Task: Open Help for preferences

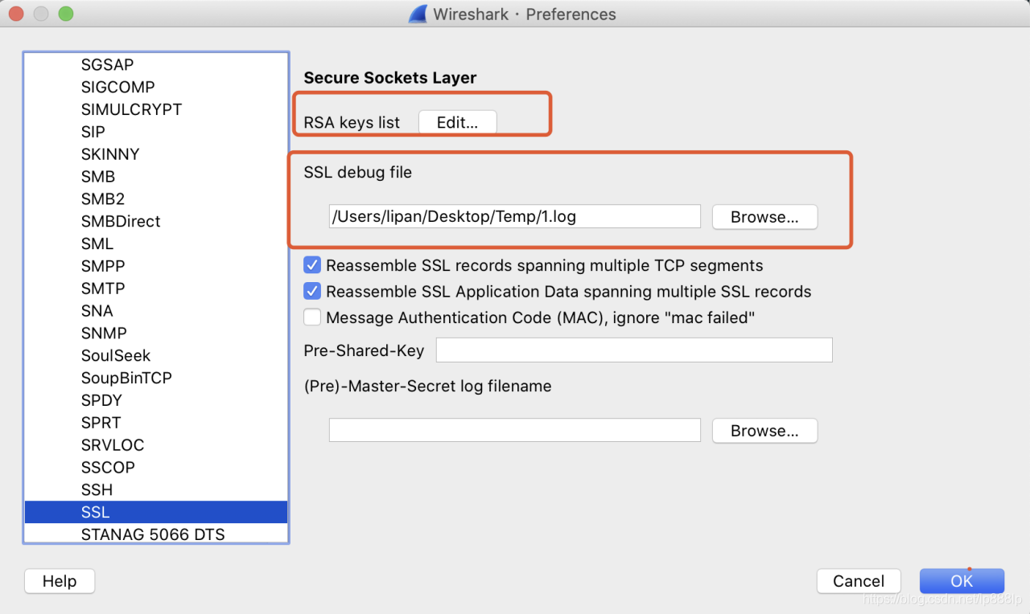Action: (x=60, y=581)
